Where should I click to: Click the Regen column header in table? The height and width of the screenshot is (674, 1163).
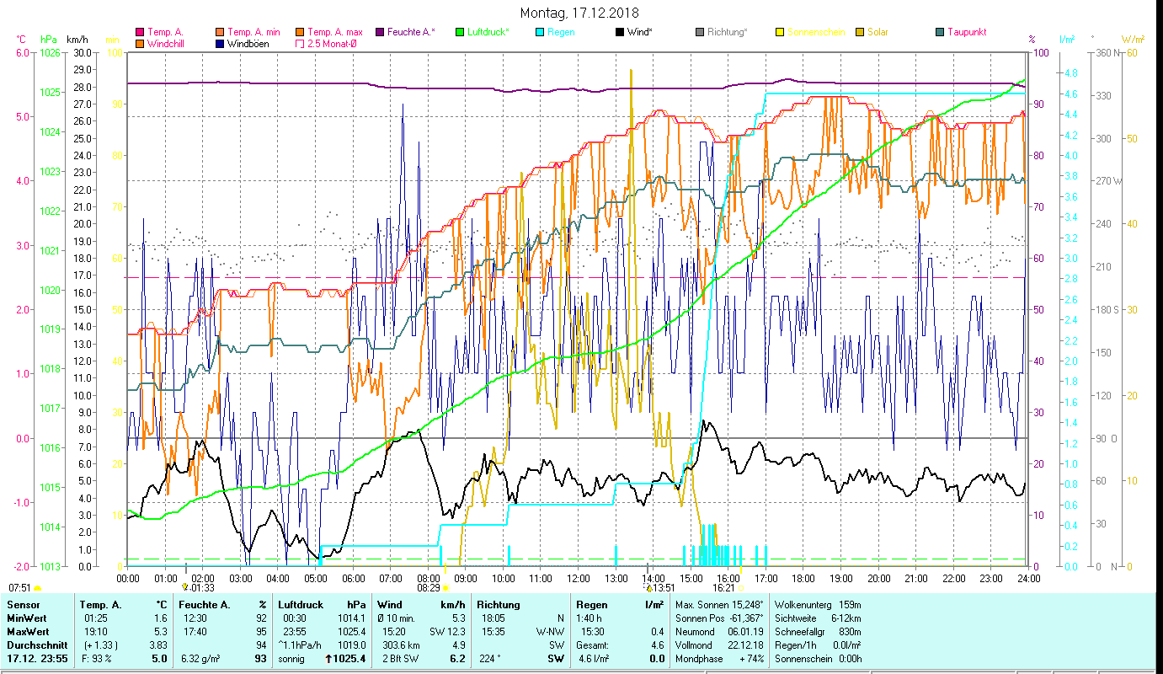[x=591, y=605]
